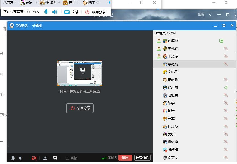Screen dimensions: 237x164
Task: Click 结束分享 in top sharing bar
Action: [96, 12]
